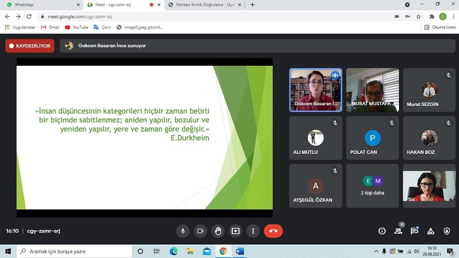Click the present screen icon

pos(235,231)
